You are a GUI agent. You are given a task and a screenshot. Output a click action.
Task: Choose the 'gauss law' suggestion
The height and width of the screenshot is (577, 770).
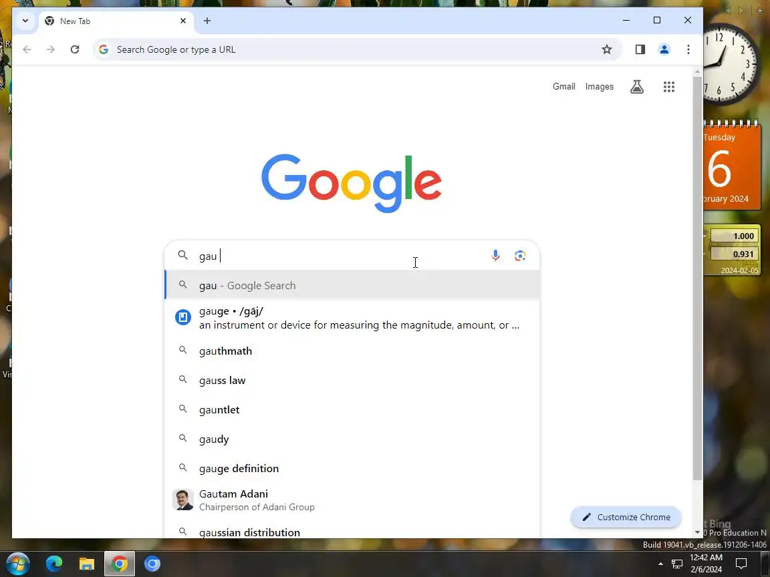pyautogui.click(x=352, y=380)
